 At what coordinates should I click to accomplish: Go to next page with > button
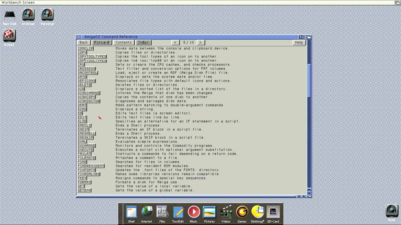coord(200,42)
